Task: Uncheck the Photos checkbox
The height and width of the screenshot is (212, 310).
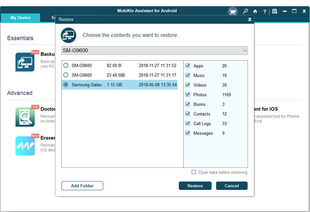Action: pyautogui.click(x=188, y=95)
